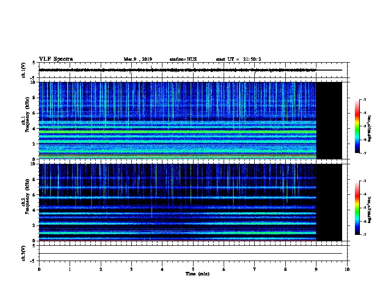
Task: Select the ch.1 "Frequency (kHz)" axis label
Action: (x=27, y=114)
